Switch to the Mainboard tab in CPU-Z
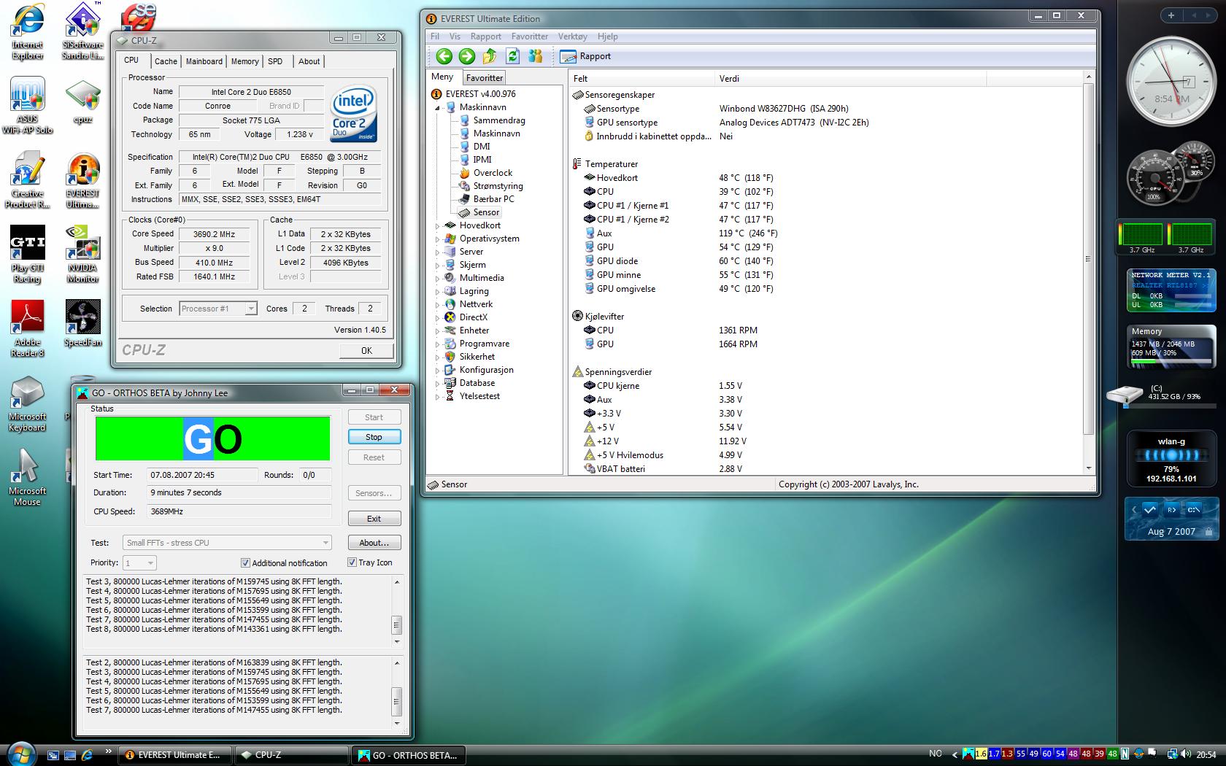The height and width of the screenshot is (766, 1226). point(204,61)
